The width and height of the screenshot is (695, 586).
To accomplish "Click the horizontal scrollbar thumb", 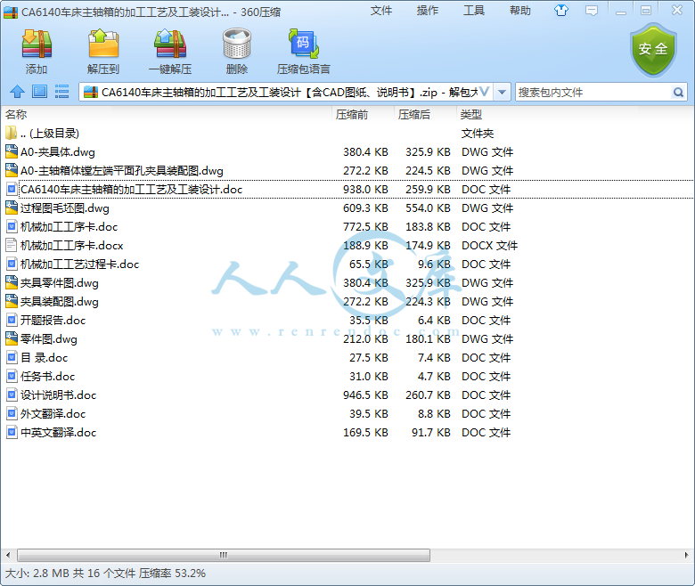I will point(224,555).
